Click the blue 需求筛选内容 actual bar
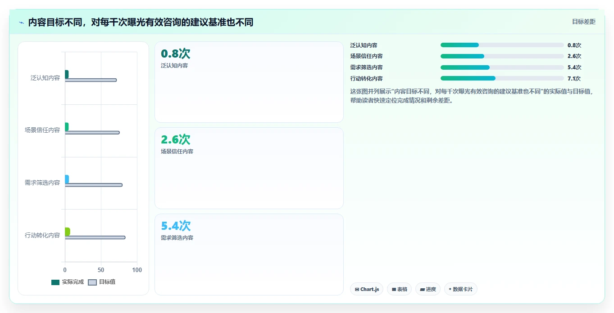 (x=67, y=179)
